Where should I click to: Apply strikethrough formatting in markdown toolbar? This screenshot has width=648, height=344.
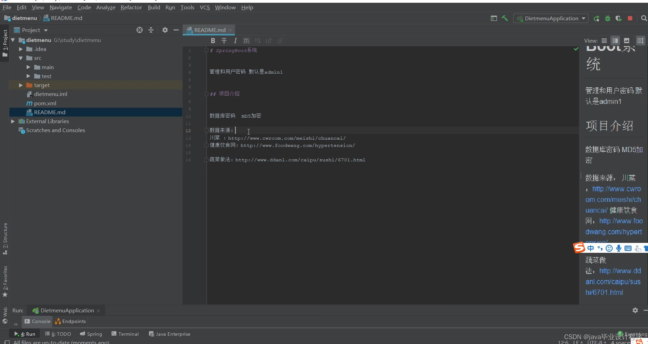coord(224,41)
